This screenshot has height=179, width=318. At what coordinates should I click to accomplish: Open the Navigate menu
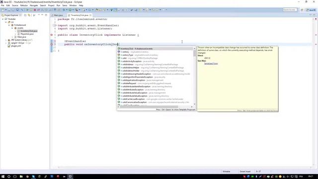click(34, 5)
